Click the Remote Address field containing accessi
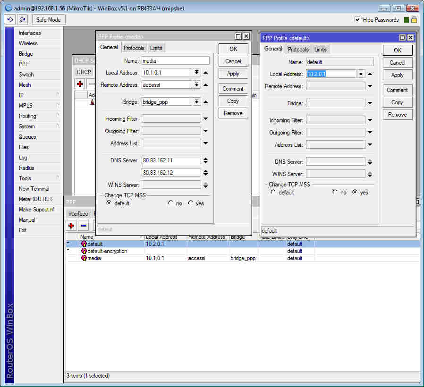This screenshot has width=424, height=387. coord(167,85)
